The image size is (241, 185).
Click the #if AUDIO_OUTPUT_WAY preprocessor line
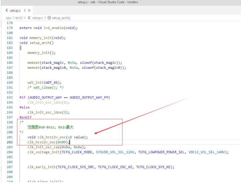click(65, 98)
